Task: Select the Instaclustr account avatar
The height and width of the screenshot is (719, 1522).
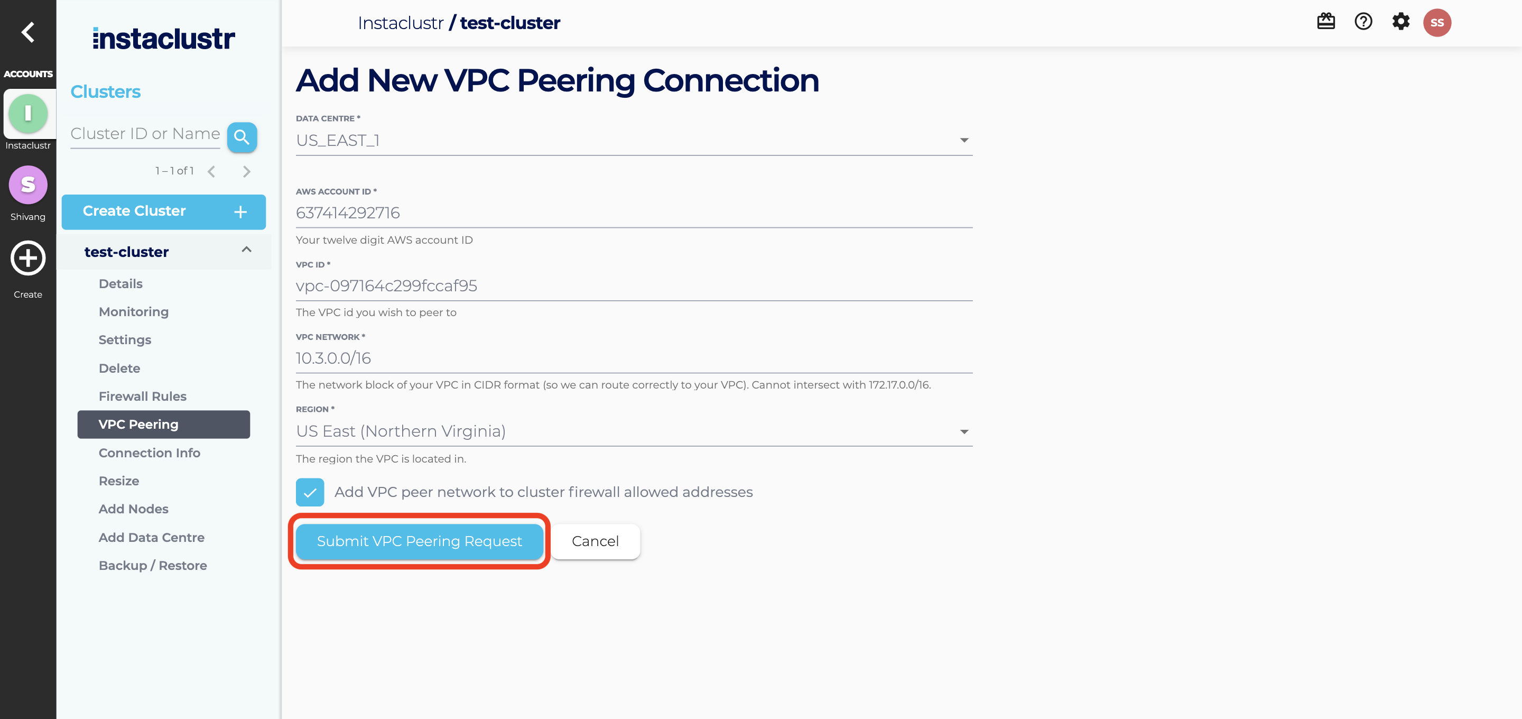Action: (28, 114)
